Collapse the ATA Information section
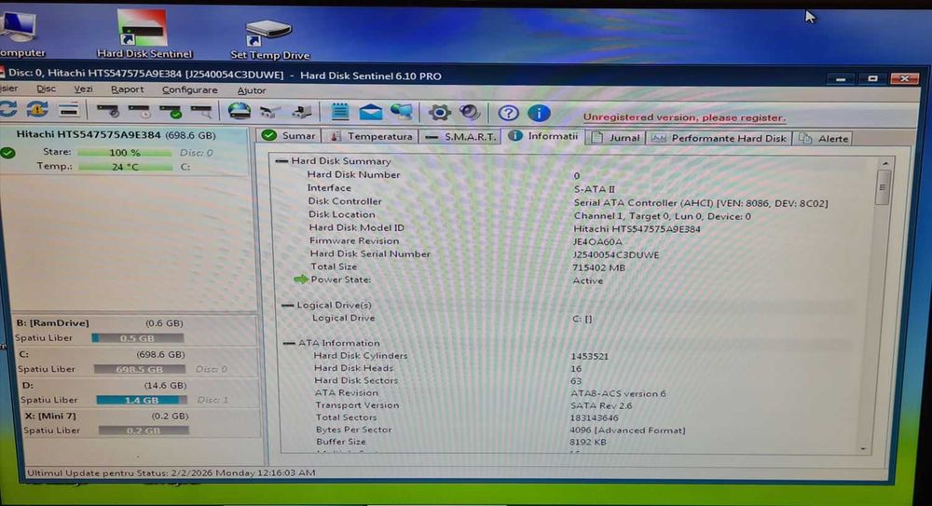 click(289, 343)
